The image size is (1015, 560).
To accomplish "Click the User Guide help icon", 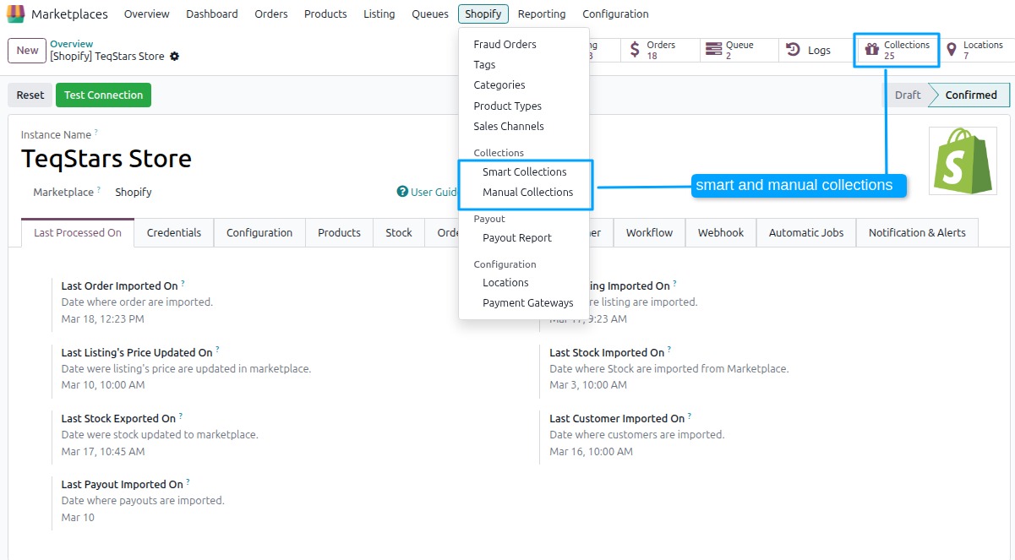I will [402, 192].
